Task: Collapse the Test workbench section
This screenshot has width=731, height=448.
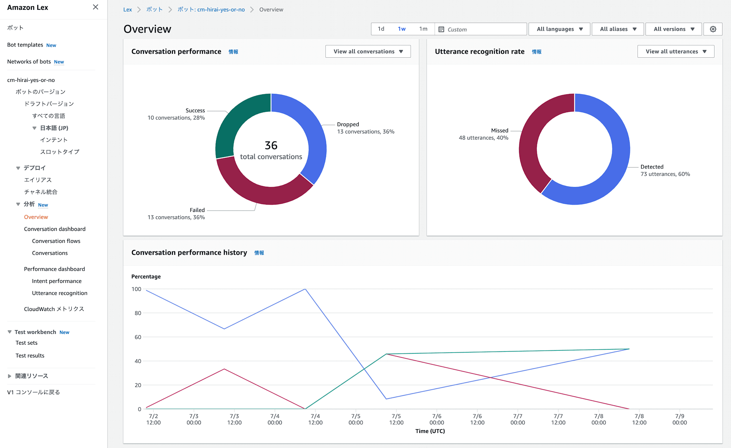Action: tap(10, 332)
